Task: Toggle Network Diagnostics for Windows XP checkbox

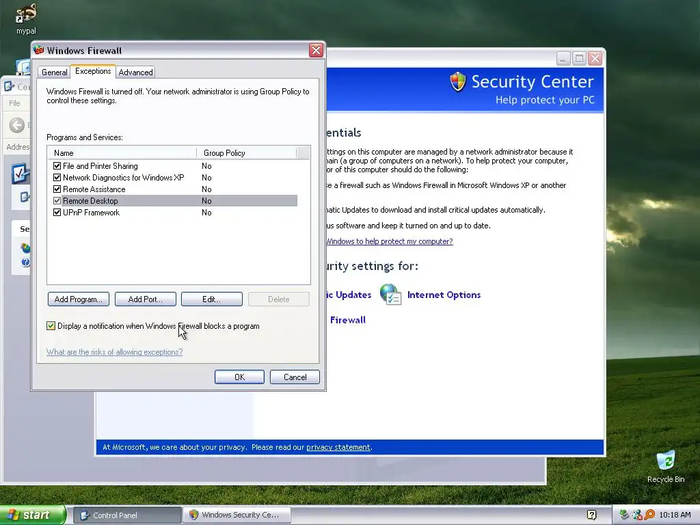Action: click(57, 177)
